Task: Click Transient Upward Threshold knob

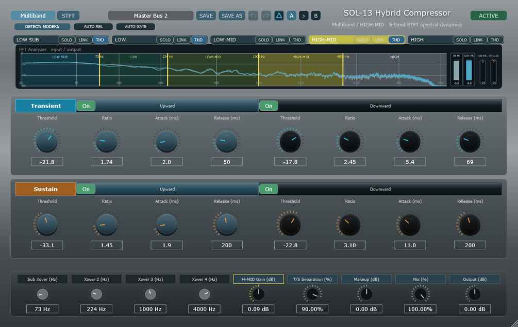Action: (x=47, y=141)
